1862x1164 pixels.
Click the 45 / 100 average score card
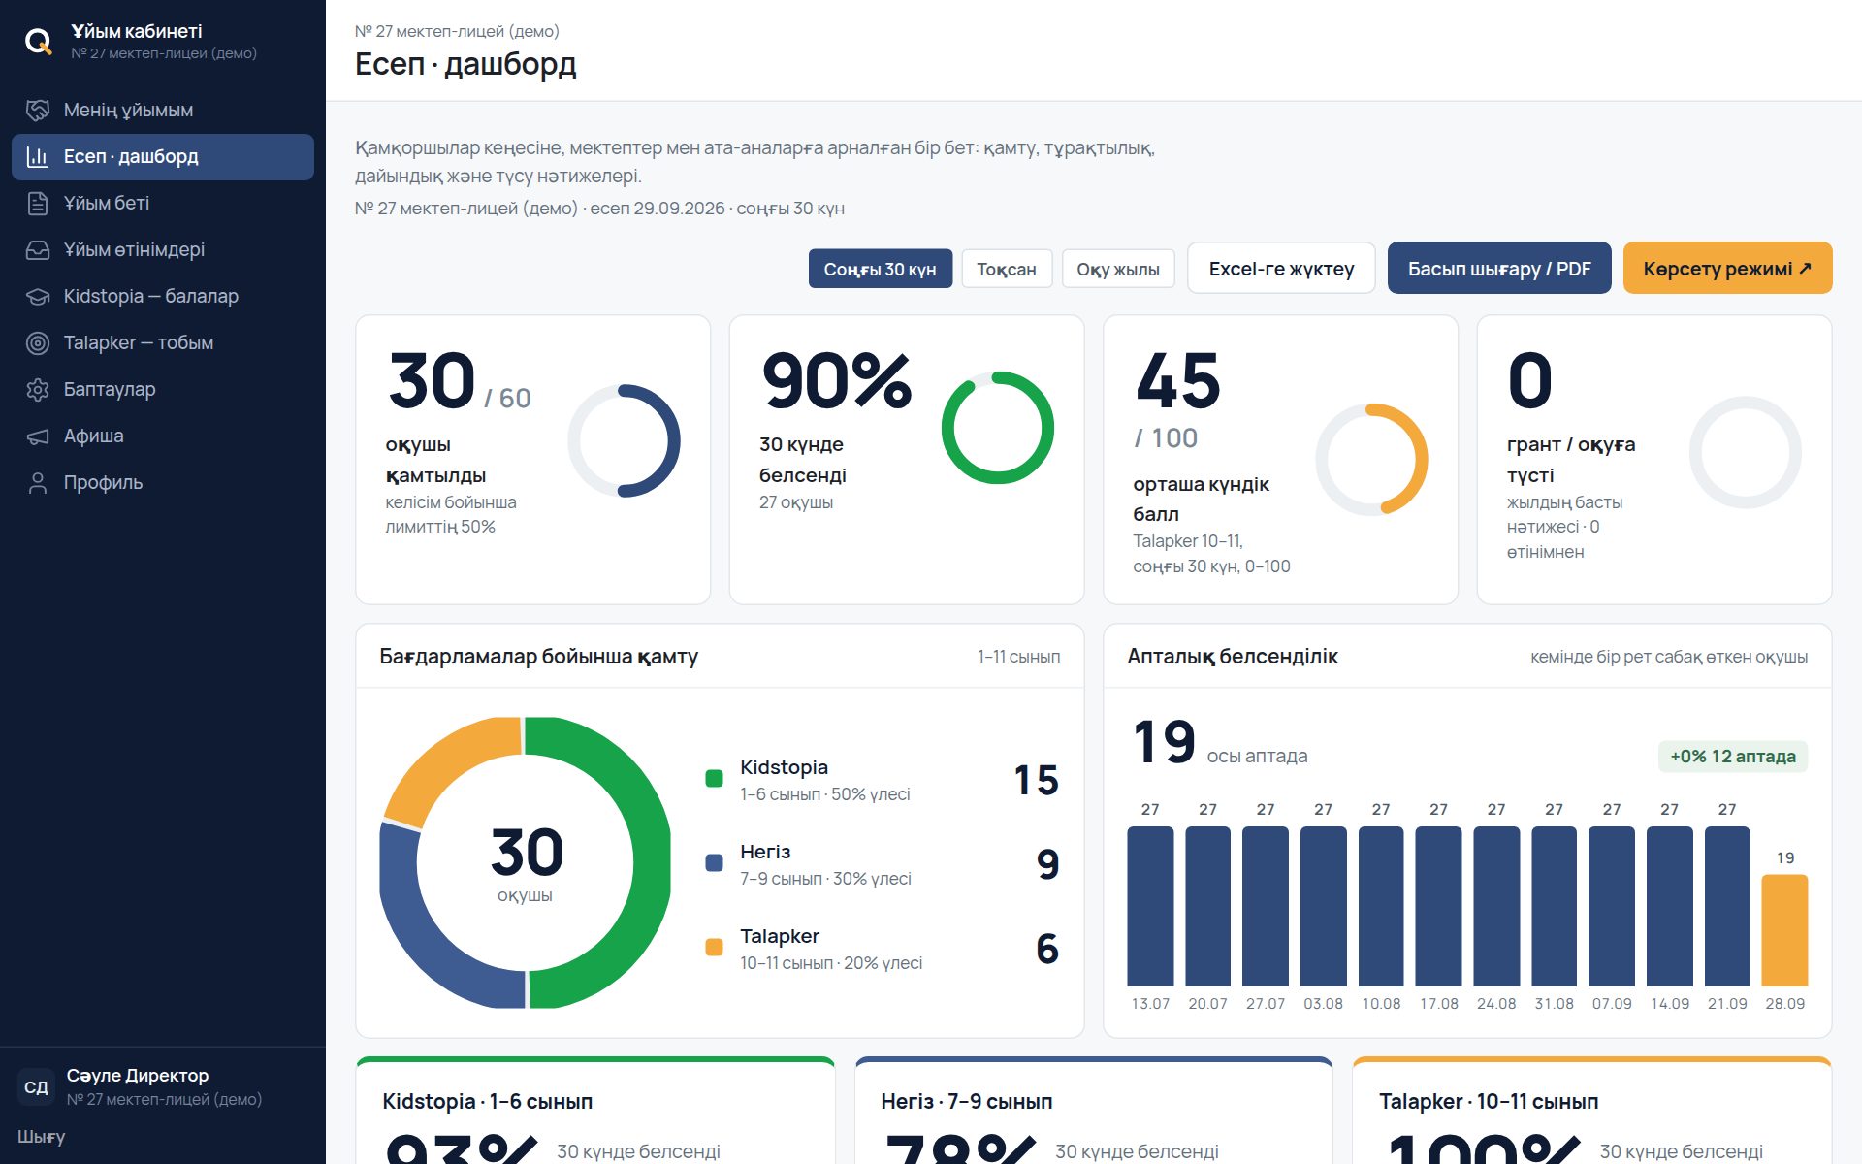tap(1280, 460)
